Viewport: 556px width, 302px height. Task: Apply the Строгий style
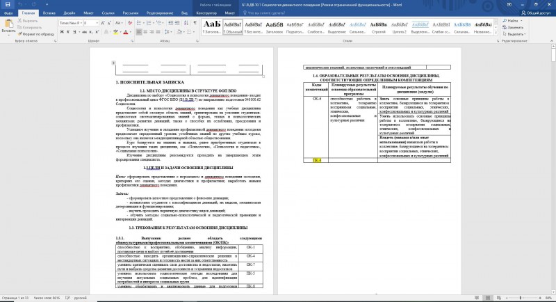tap(378, 26)
